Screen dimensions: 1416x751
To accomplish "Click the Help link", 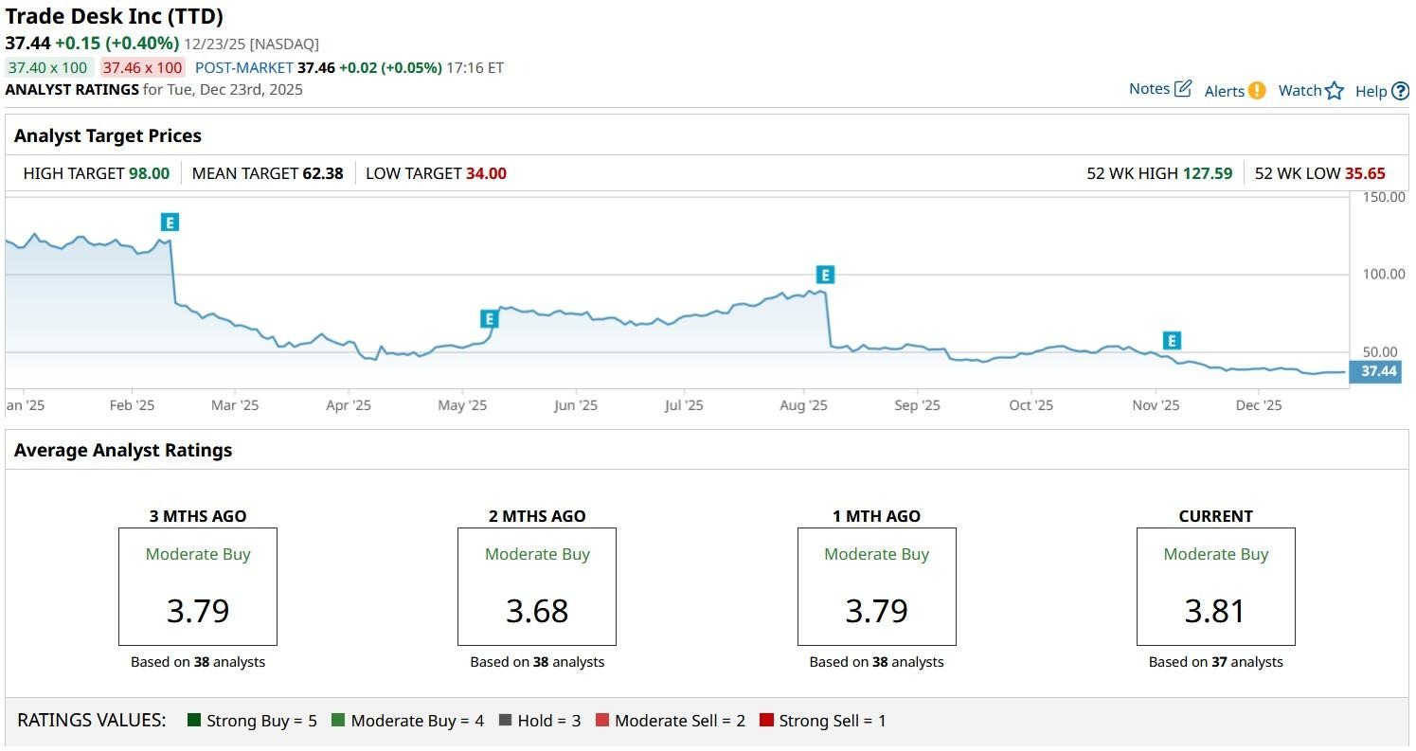I will 1371,91.
